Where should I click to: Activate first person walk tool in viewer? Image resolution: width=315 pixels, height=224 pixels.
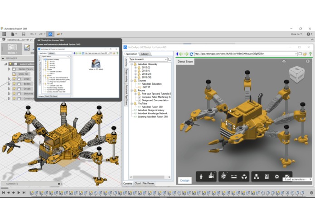click(x=201, y=176)
